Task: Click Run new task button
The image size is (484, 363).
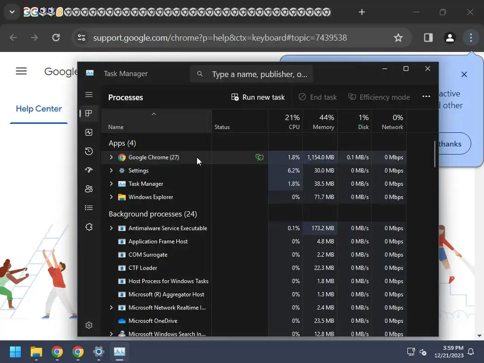Action: (258, 97)
